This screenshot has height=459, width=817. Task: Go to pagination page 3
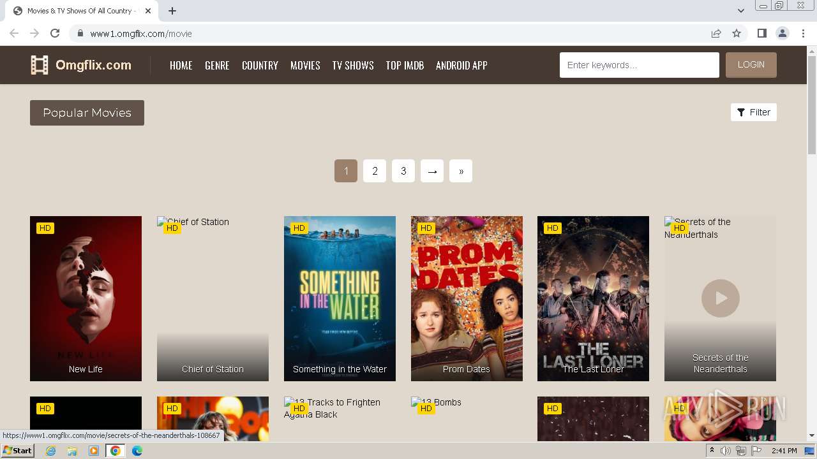(x=403, y=171)
